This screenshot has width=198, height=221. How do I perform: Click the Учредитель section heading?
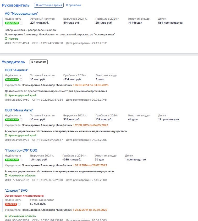13,62
